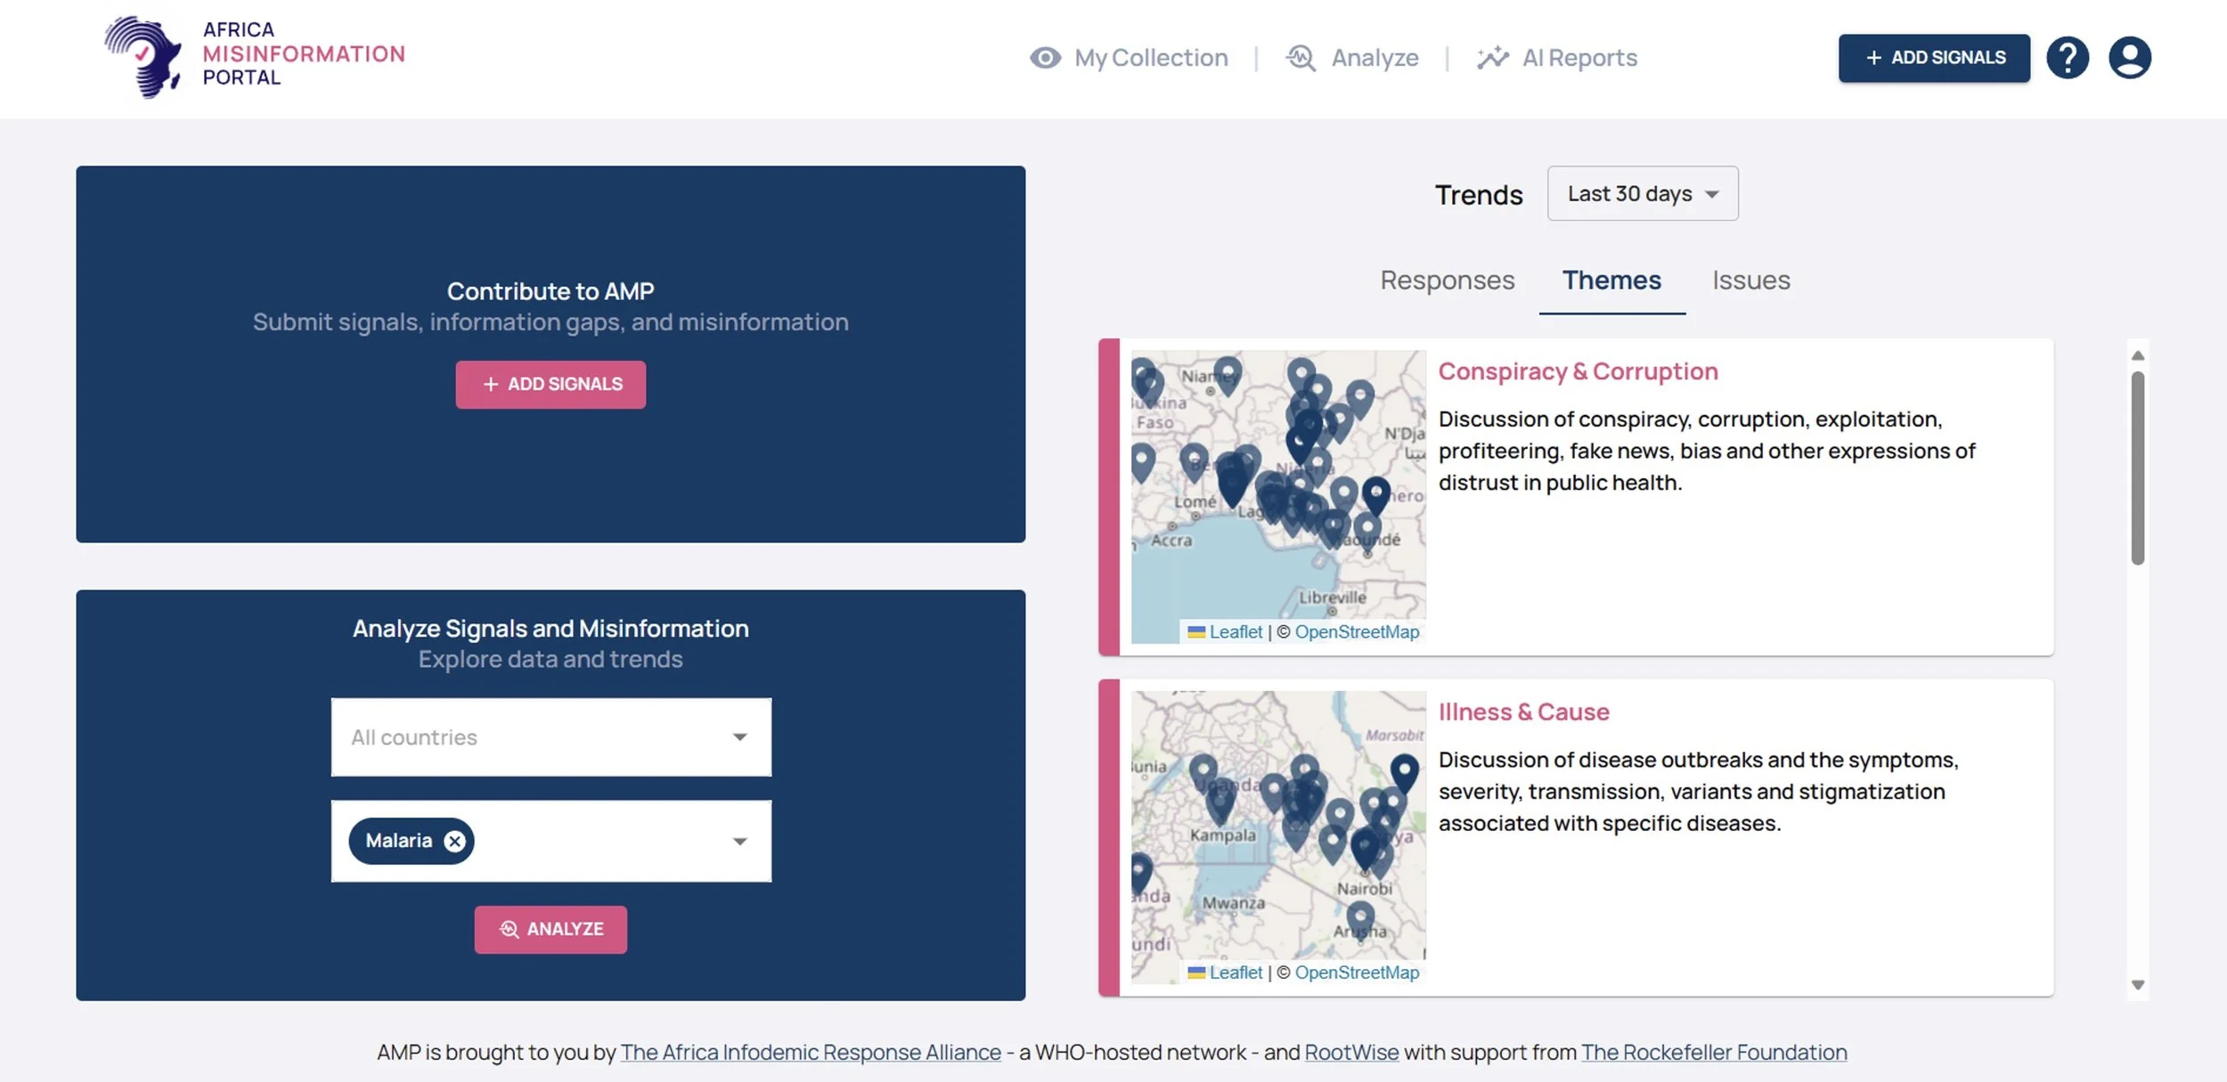
Task: Open The Rockefeller Foundation link
Action: (1713, 1052)
